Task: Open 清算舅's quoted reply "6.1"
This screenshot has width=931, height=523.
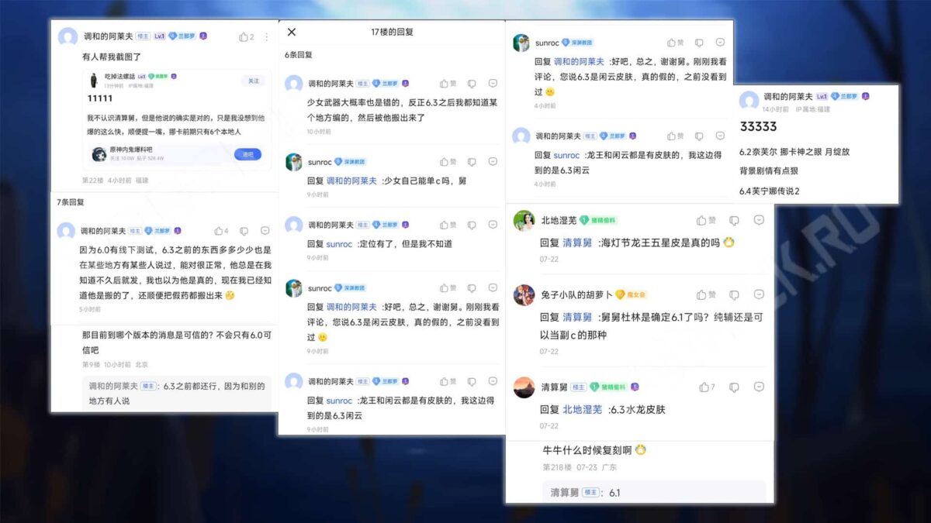Action: (x=654, y=492)
